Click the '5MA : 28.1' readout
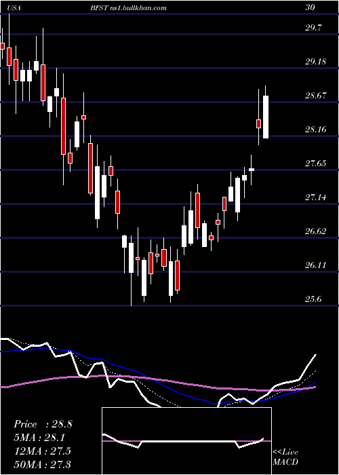Image resolution: width=339 pixels, height=475 pixels. click(39, 438)
